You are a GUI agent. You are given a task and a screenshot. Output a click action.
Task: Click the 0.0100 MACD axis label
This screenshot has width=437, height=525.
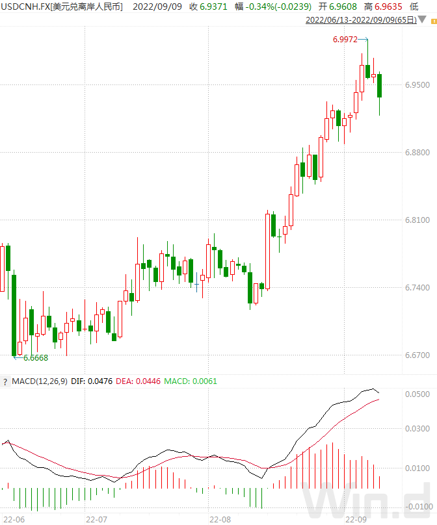417,468
